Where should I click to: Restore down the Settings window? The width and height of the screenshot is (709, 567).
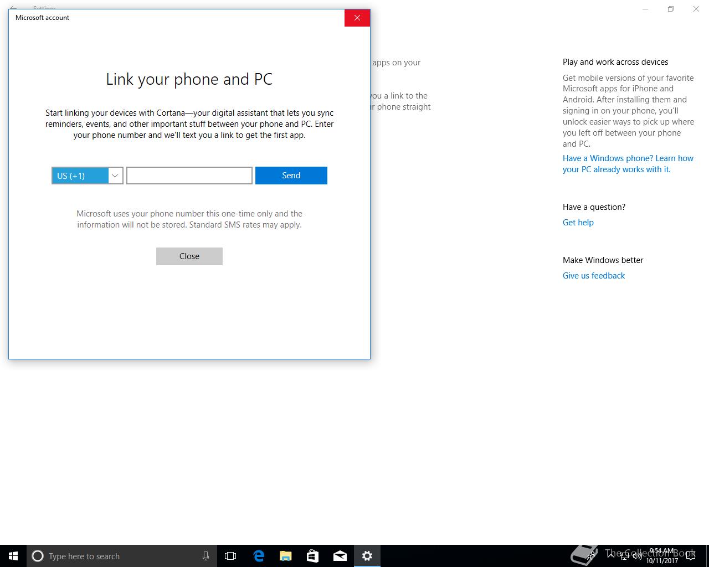click(671, 9)
